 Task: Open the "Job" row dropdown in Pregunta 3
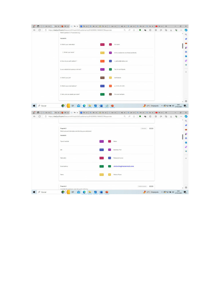point(102,150)
